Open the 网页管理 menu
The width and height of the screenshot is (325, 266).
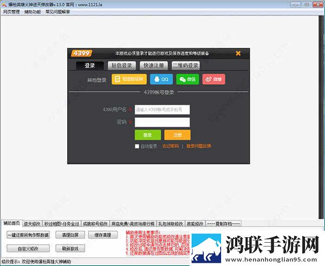11,12
